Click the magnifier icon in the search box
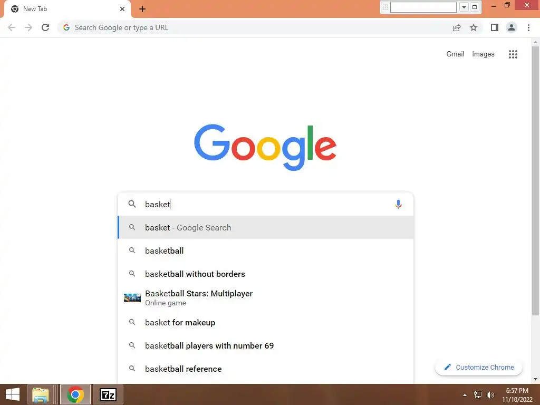Viewport: 540px width, 405px height. point(132,204)
